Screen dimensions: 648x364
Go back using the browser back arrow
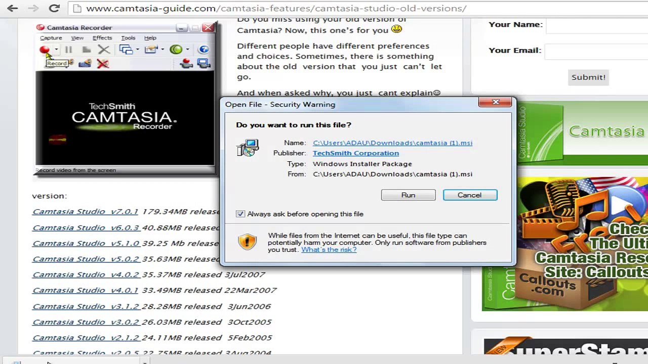pos(13,8)
